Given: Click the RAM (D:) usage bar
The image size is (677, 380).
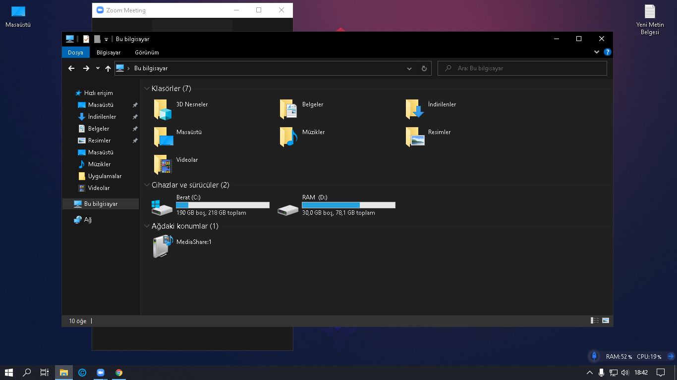Looking at the screenshot, I should click(349, 205).
